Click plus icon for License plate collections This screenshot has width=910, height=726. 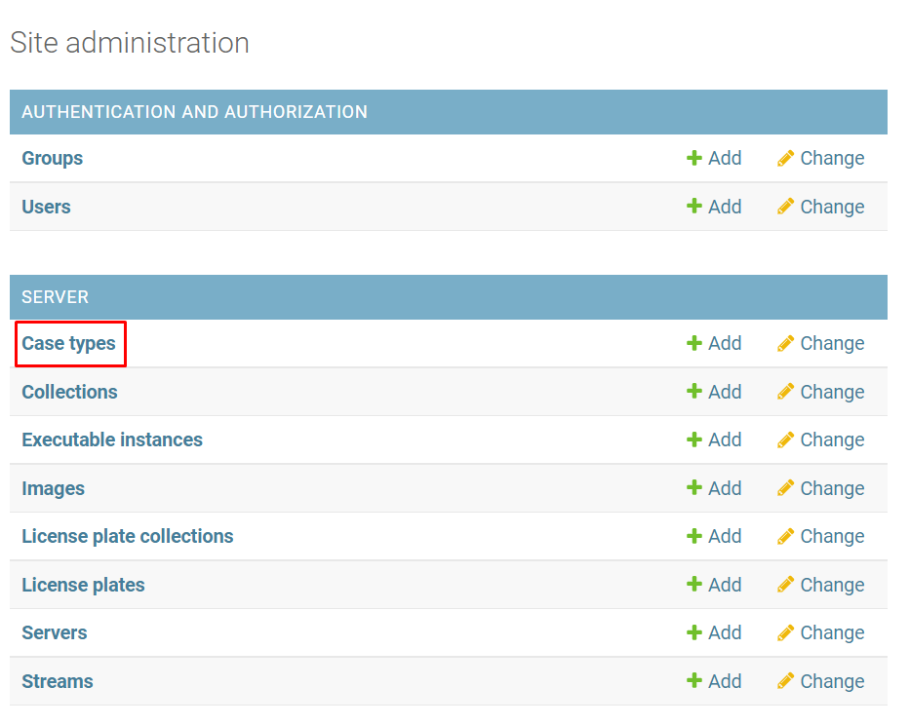(x=694, y=536)
